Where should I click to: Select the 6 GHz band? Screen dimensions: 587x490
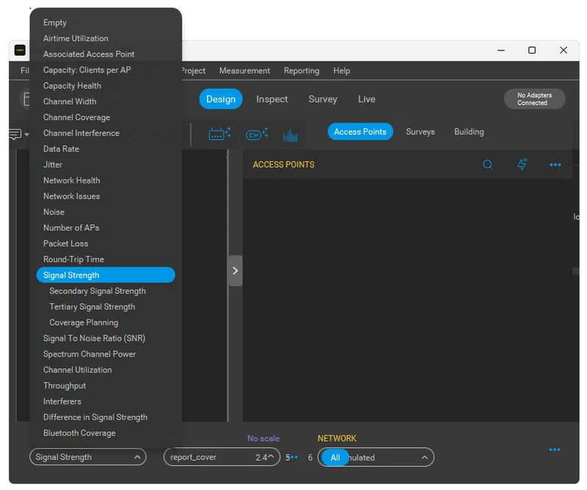[x=310, y=458]
